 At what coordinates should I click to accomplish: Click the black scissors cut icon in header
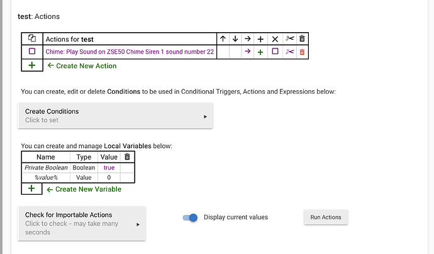click(x=290, y=38)
